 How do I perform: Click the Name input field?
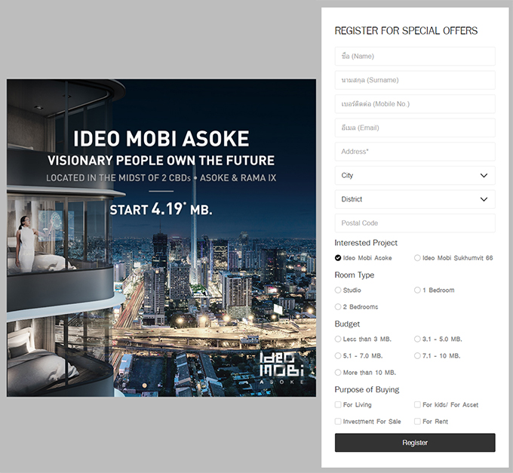click(x=415, y=57)
